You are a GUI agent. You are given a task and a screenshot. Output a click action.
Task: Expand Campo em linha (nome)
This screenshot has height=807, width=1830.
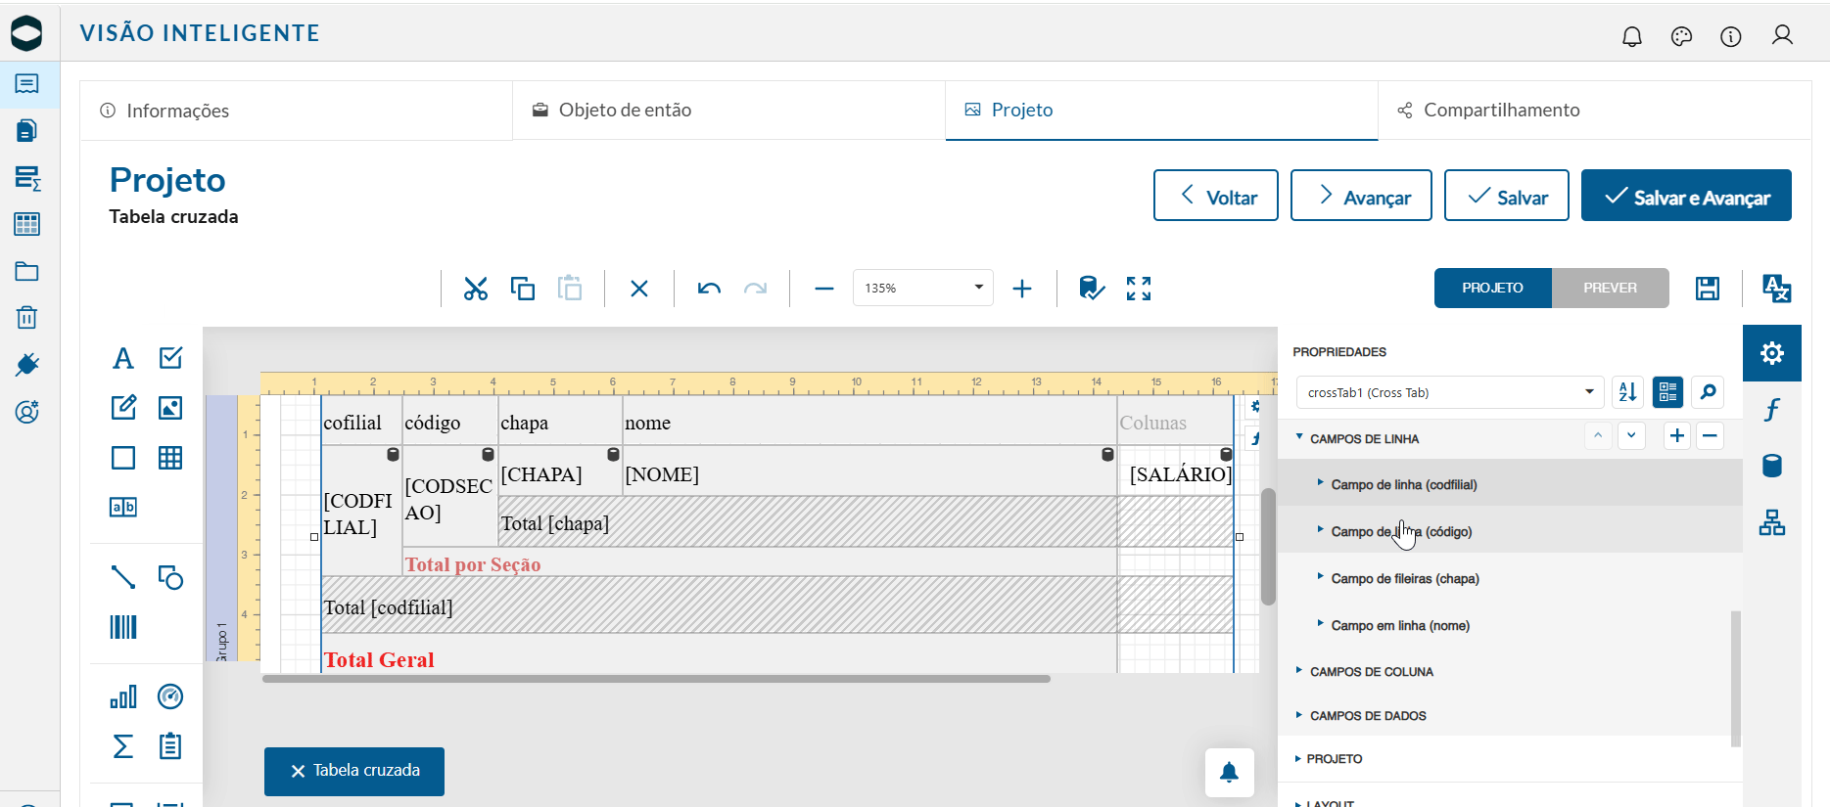(1320, 624)
